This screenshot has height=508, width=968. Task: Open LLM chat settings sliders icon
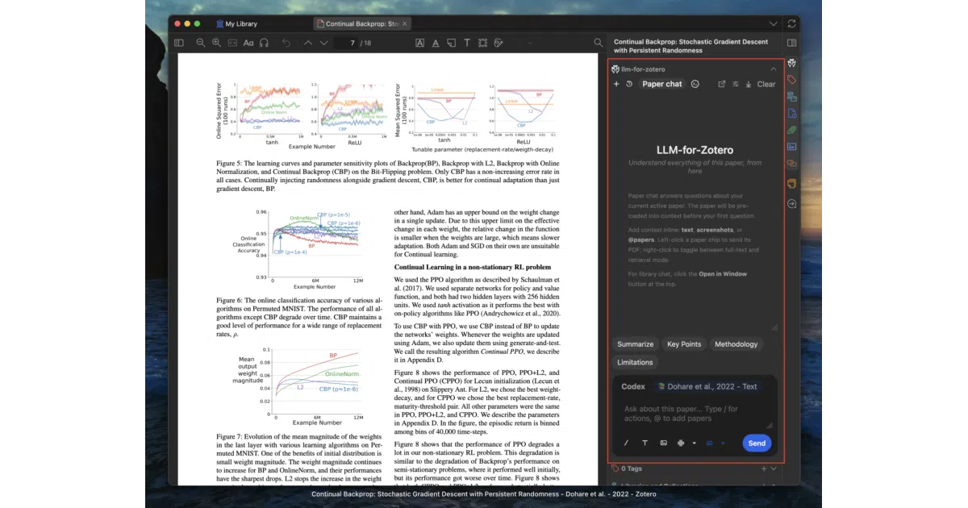pyautogui.click(x=735, y=84)
